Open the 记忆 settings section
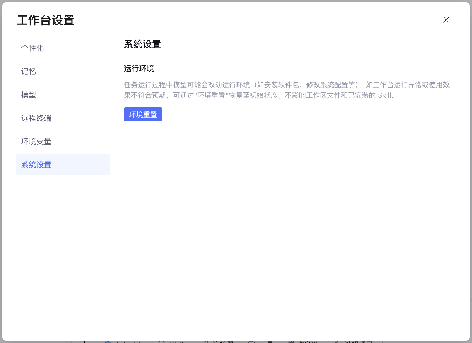Screen dimensions: 472x343 pos(63,71)
